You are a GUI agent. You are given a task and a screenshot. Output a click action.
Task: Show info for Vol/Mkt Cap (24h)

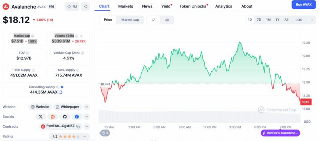(x=82, y=53)
